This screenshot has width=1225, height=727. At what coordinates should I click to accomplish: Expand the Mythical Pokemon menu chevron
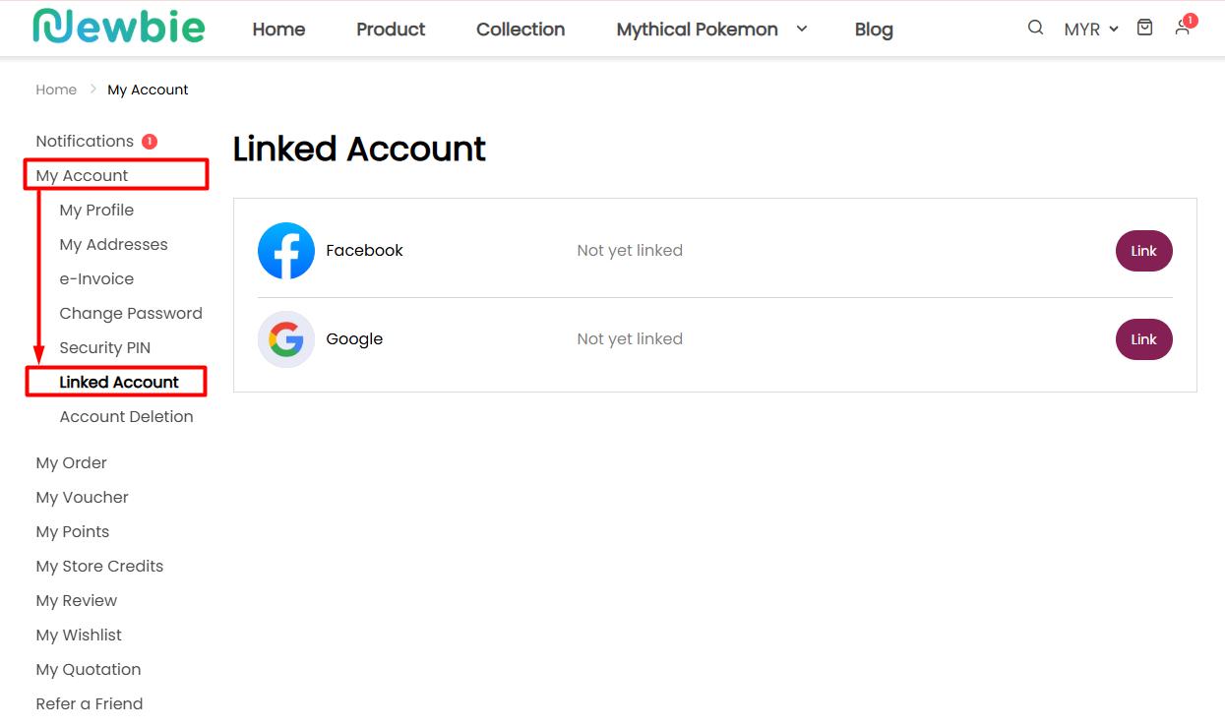coord(801,29)
